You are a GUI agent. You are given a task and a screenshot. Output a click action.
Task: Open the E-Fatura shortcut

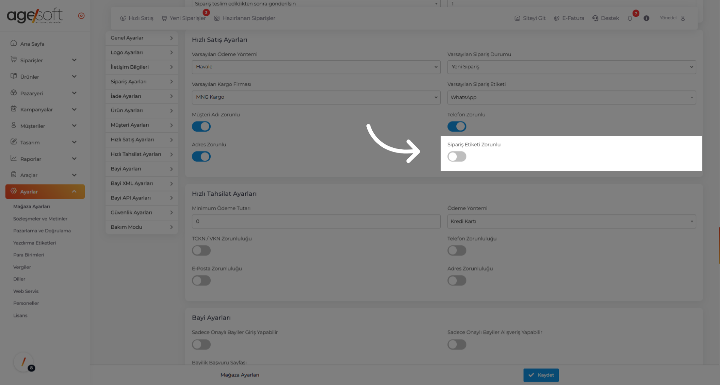(569, 18)
